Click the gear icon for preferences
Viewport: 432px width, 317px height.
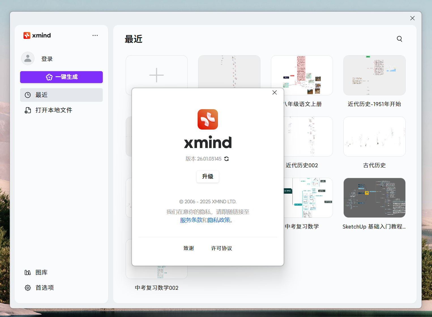point(28,288)
